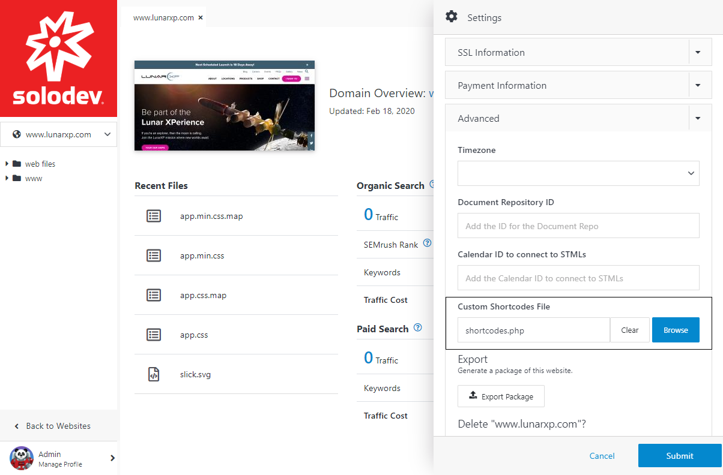
Task: Click the Document Repository ID field
Action: click(x=578, y=226)
